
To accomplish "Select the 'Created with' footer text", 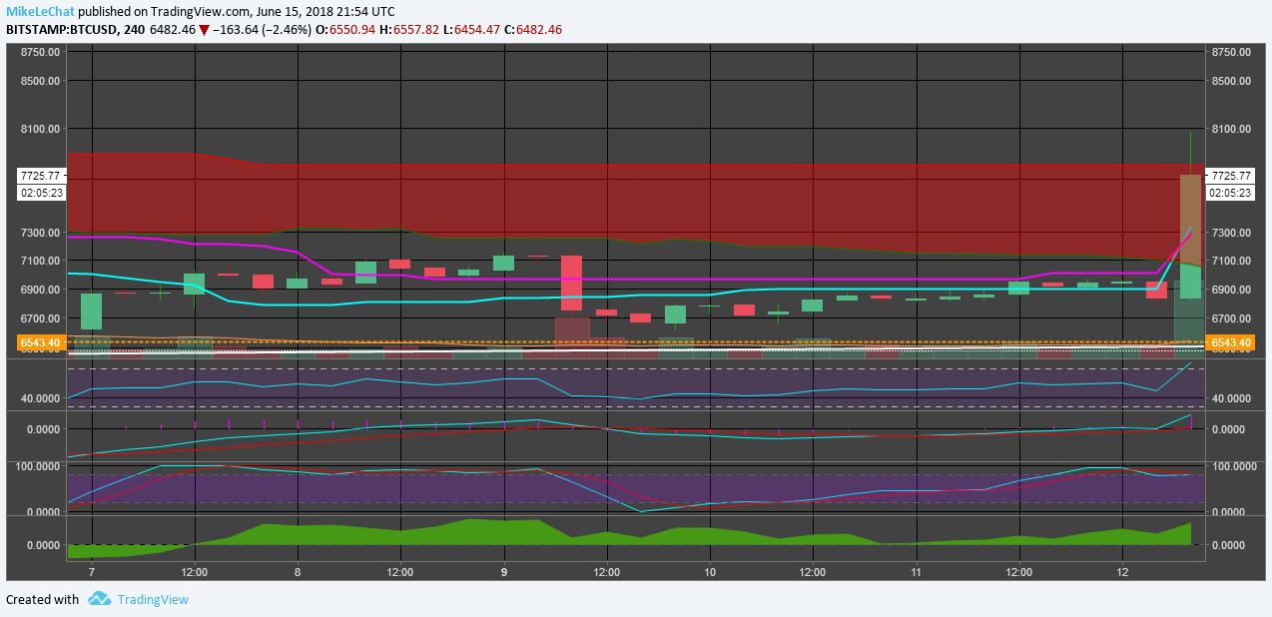I will (x=42, y=600).
